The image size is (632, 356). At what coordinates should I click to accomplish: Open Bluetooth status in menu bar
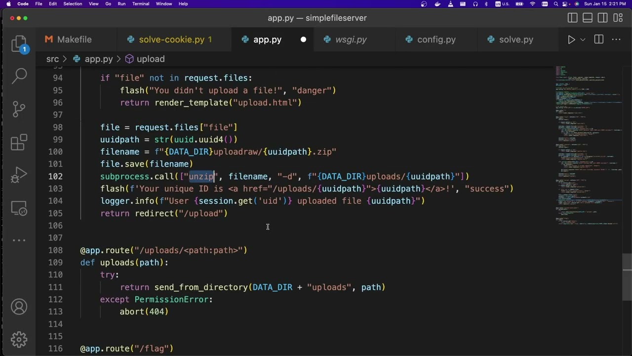(x=486, y=4)
